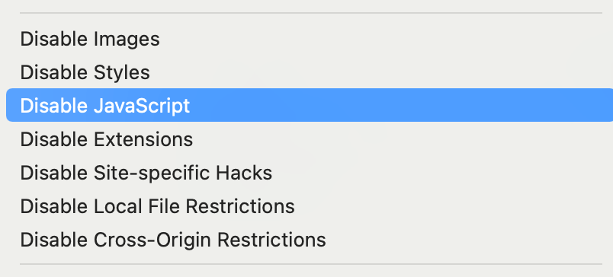Select the Disable Images menu item

tap(310, 39)
